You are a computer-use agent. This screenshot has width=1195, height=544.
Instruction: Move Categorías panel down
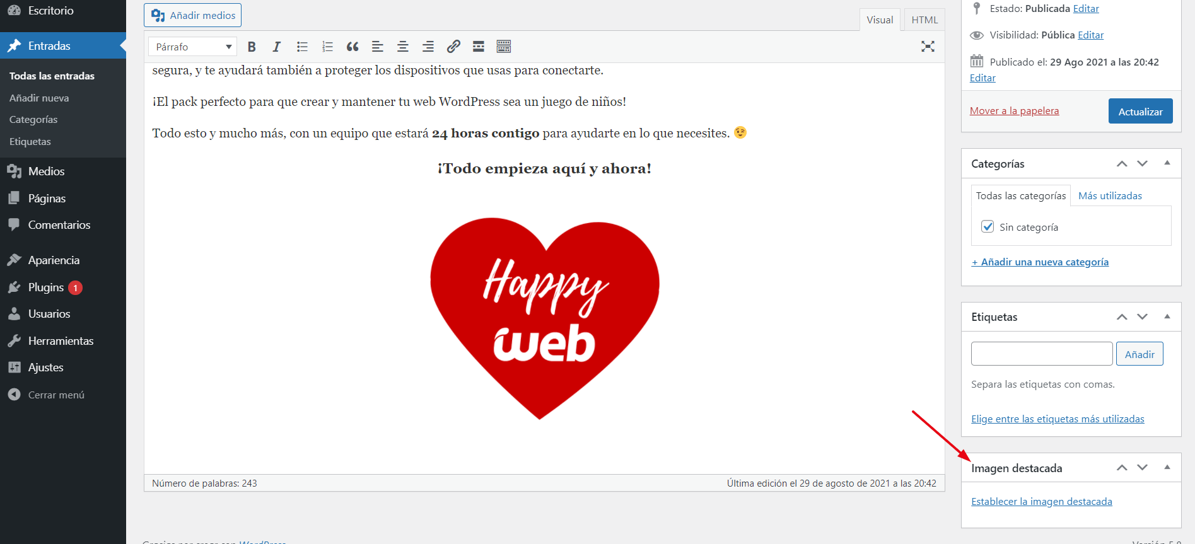coord(1142,164)
